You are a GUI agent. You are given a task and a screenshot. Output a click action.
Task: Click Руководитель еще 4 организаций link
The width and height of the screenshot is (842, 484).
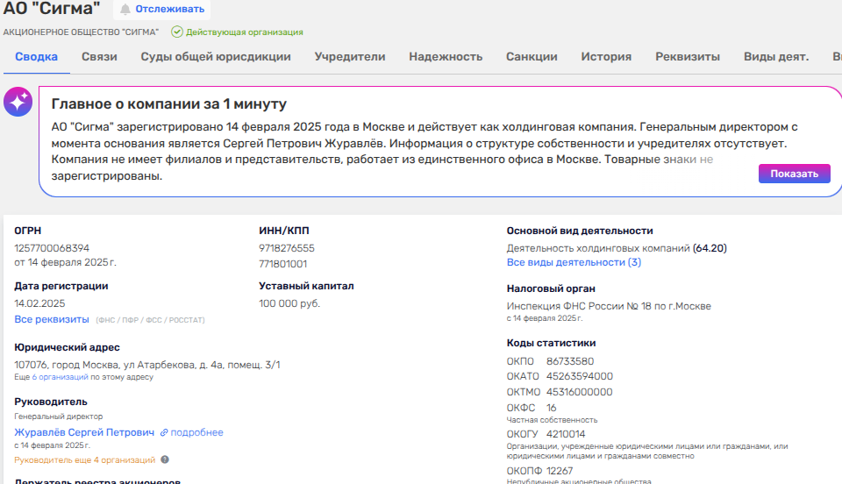click(85, 459)
